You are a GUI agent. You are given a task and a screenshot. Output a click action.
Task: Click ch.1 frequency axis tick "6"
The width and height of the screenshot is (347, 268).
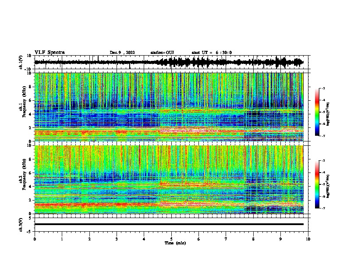31,100
